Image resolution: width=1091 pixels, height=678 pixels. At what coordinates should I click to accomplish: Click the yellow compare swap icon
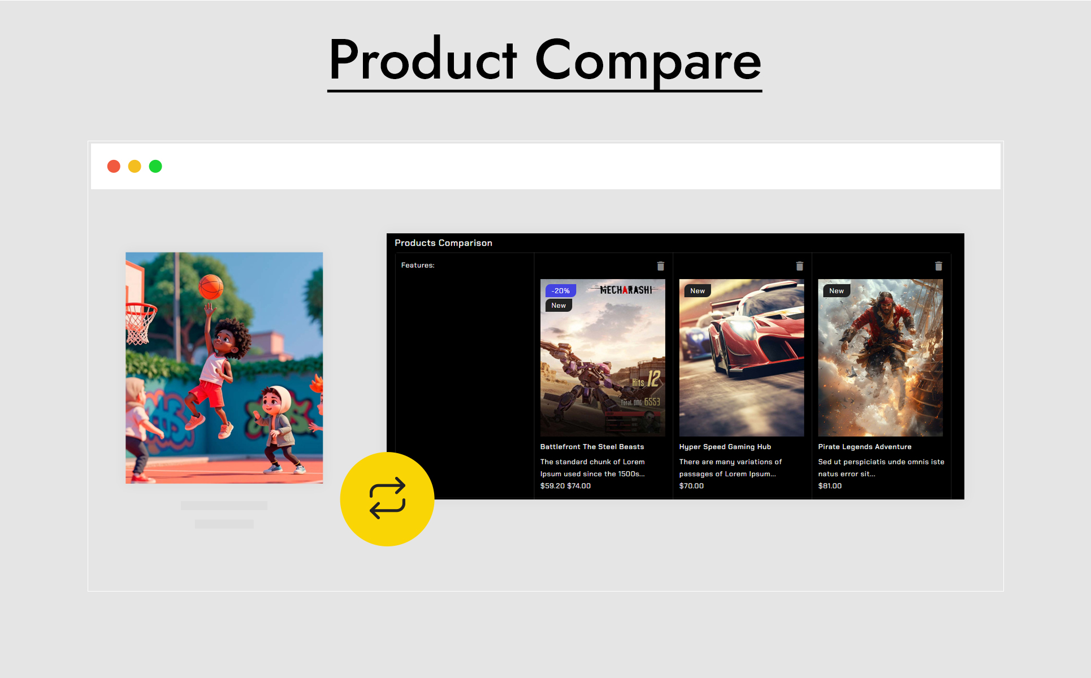[387, 498]
